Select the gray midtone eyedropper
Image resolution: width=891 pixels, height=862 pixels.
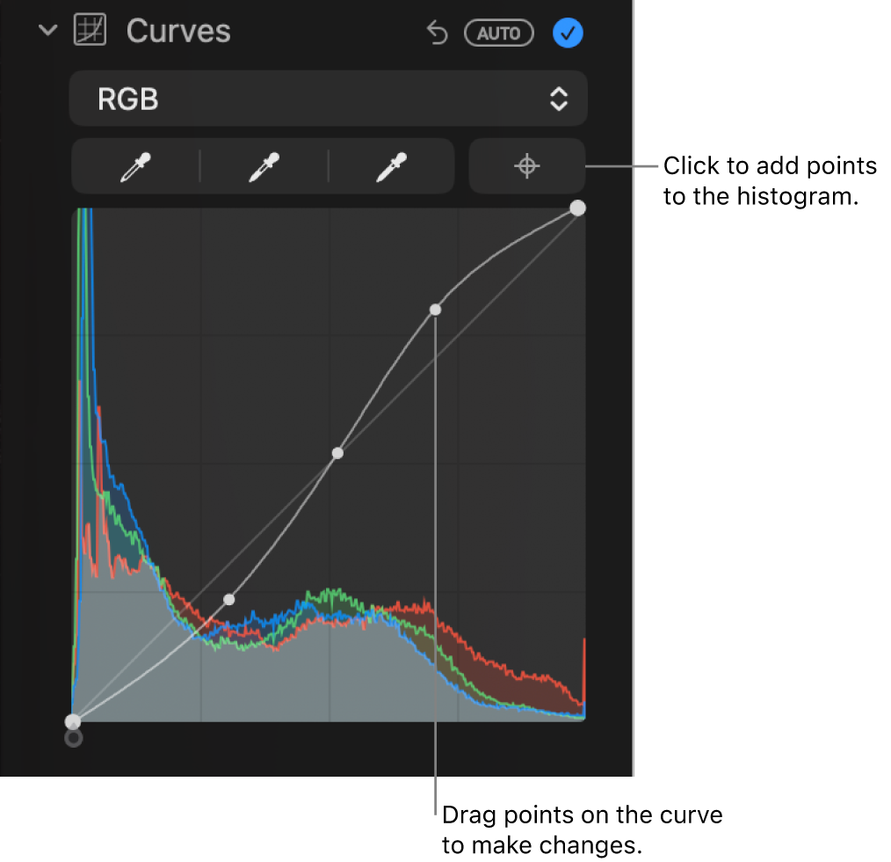point(263,166)
